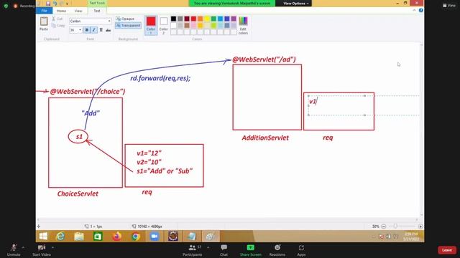
Task: Pick the yellow color from palette
Action: [x=207, y=19]
